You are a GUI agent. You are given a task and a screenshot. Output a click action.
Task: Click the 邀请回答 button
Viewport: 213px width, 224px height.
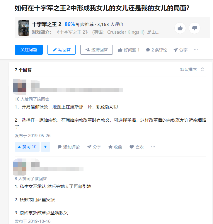point(96,50)
